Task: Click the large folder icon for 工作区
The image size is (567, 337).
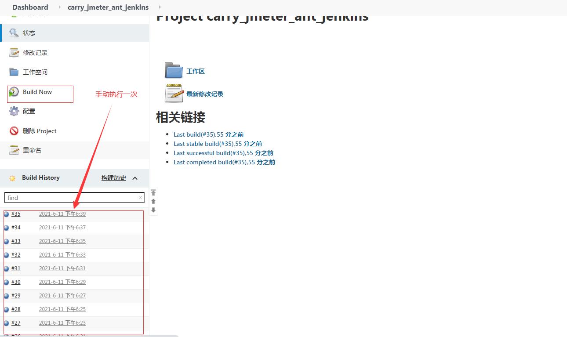Action: 174,70
